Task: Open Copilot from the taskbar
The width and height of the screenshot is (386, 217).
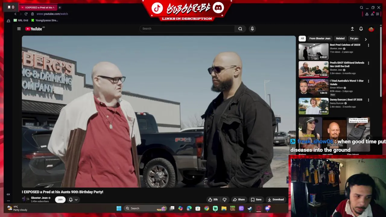Action: tap(180, 208)
